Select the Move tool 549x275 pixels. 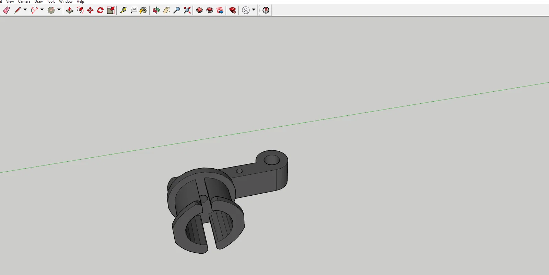point(90,10)
